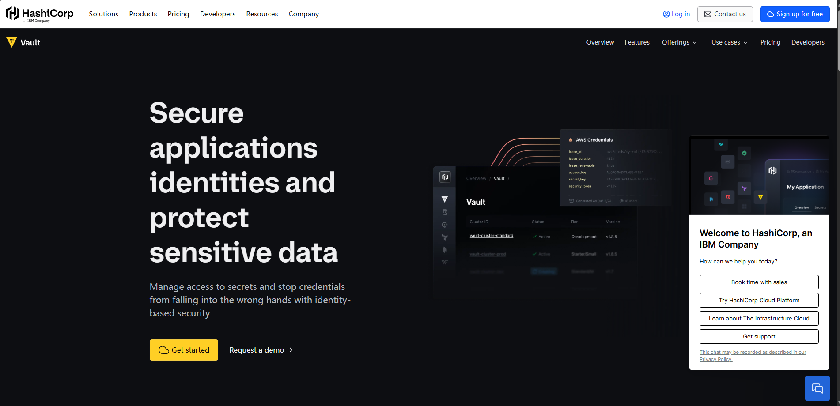Click the Vault dashboard preview image
This screenshot has width=840, height=406.
coord(534,232)
